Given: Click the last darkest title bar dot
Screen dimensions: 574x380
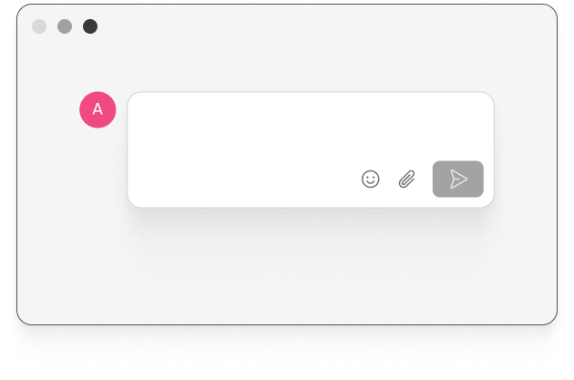Looking at the screenshot, I should (90, 26).
